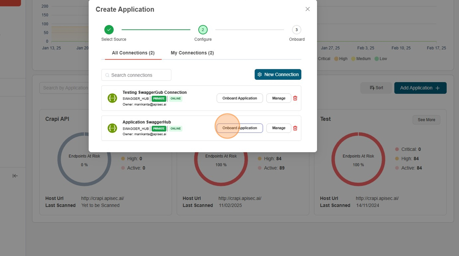Click the completed Select Source step checkmark

(109, 30)
